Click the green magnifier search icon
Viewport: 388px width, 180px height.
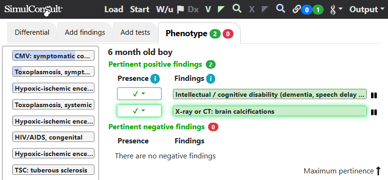(x=237, y=8)
